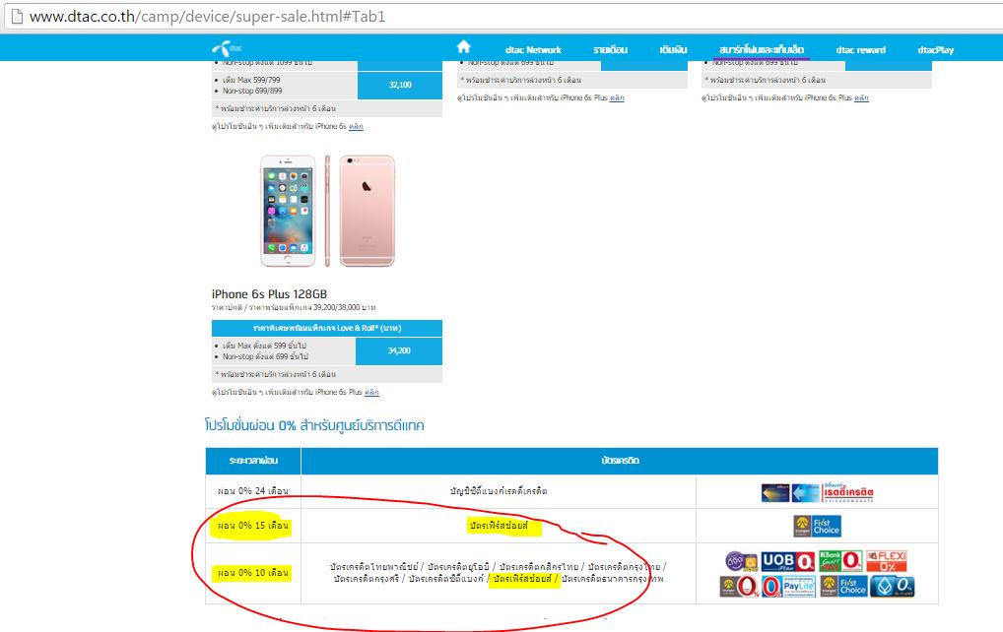Click First Choice logo in 15-month row
The height and width of the screenshot is (632, 1003).
pos(817,526)
